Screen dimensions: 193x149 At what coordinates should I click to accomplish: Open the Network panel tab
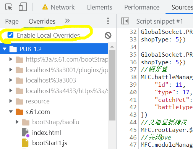[x=63, y=7]
